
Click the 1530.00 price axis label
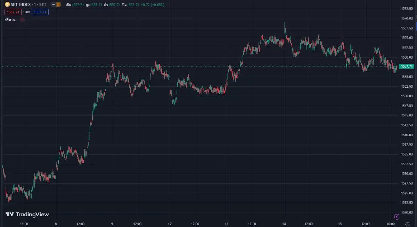tap(407, 173)
